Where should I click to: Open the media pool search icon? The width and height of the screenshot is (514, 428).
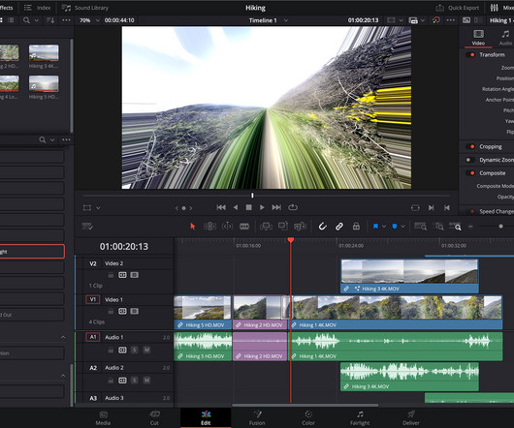click(26, 20)
